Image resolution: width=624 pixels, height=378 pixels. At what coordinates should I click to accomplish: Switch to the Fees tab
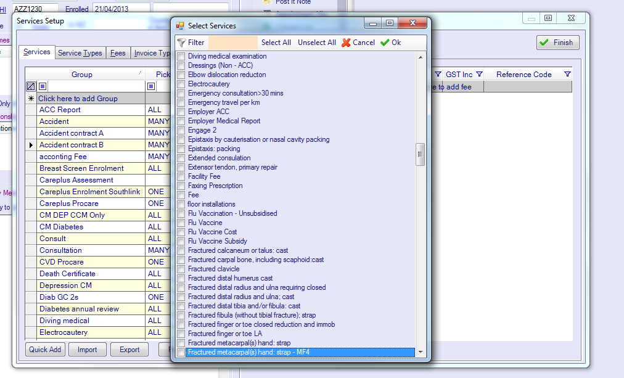(118, 53)
